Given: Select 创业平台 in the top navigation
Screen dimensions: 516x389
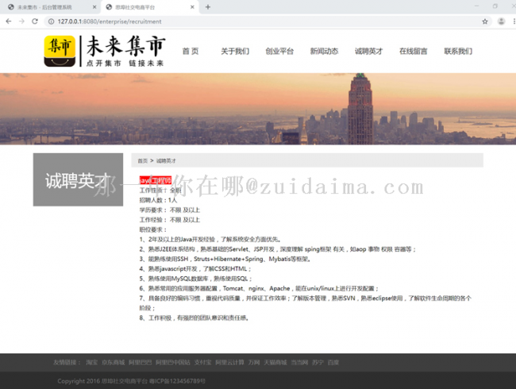Looking at the screenshot, I should pyautogui.click(x=279, y=51).
